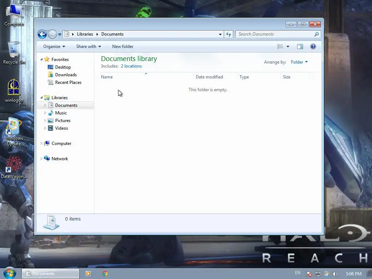The height and width of the screenshot is (279, 372).
Task: Select Libraries in the address breadcrumb
Action: tap(85, 34)
